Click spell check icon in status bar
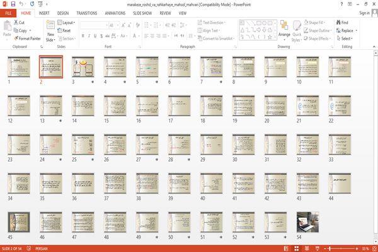Screen dimensions: 378x252 (29, 248)
